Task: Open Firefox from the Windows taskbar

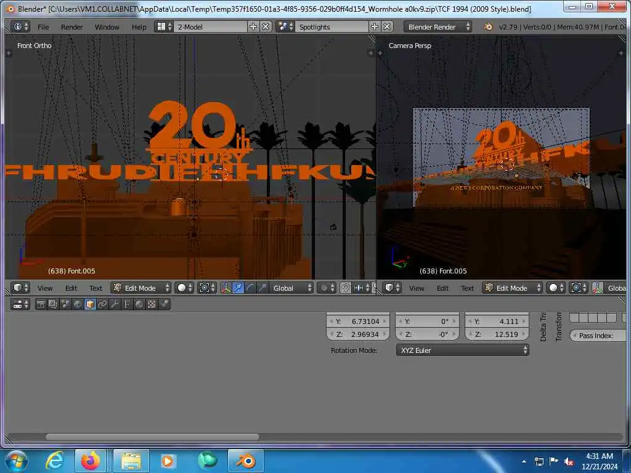Action: (91, 461)
